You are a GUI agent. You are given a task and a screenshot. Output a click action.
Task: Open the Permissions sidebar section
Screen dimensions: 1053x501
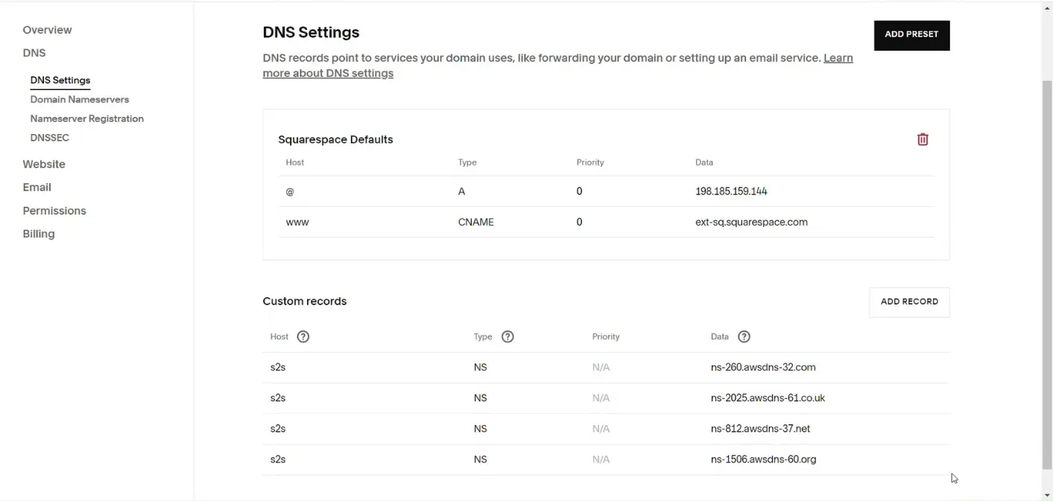tap(54, 211)
